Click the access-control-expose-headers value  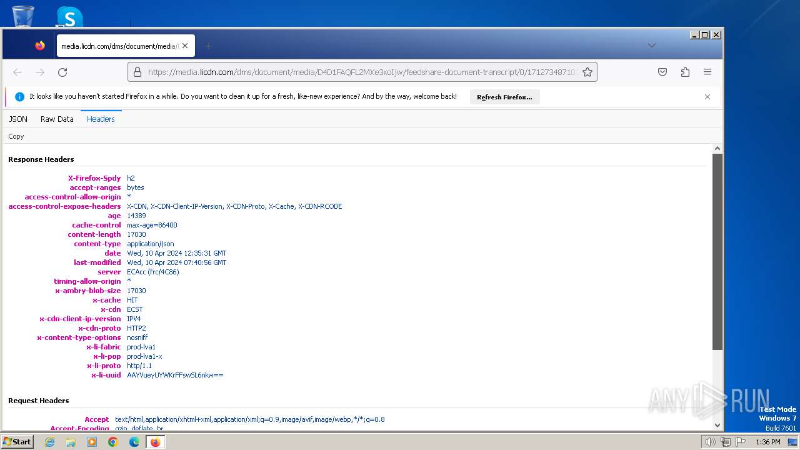pyautogui.click(x=234, y=206)
